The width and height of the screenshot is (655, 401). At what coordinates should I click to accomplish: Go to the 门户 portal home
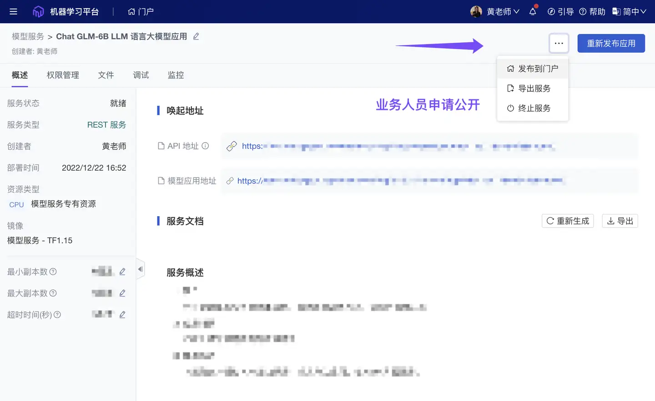141,11
